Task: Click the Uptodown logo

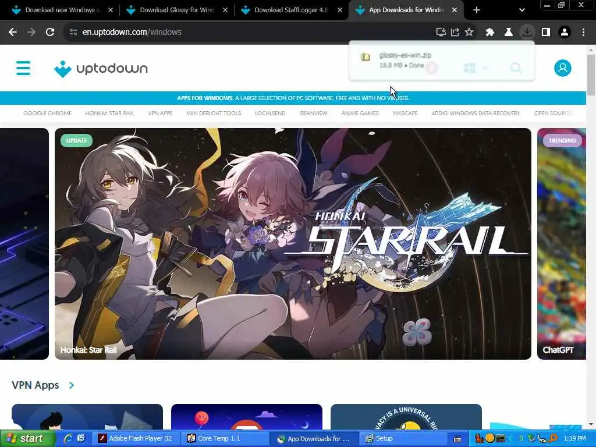Action: pos(101,69)
